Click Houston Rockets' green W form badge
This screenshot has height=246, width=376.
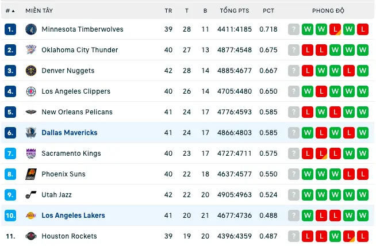click(x=335, y=236)
